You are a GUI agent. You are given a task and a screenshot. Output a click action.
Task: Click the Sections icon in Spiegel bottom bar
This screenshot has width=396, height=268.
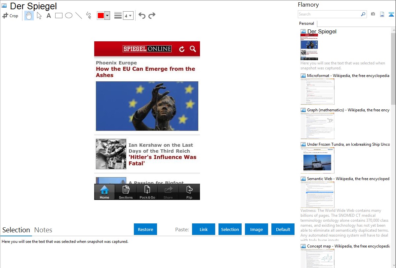[x=126, y=192]
